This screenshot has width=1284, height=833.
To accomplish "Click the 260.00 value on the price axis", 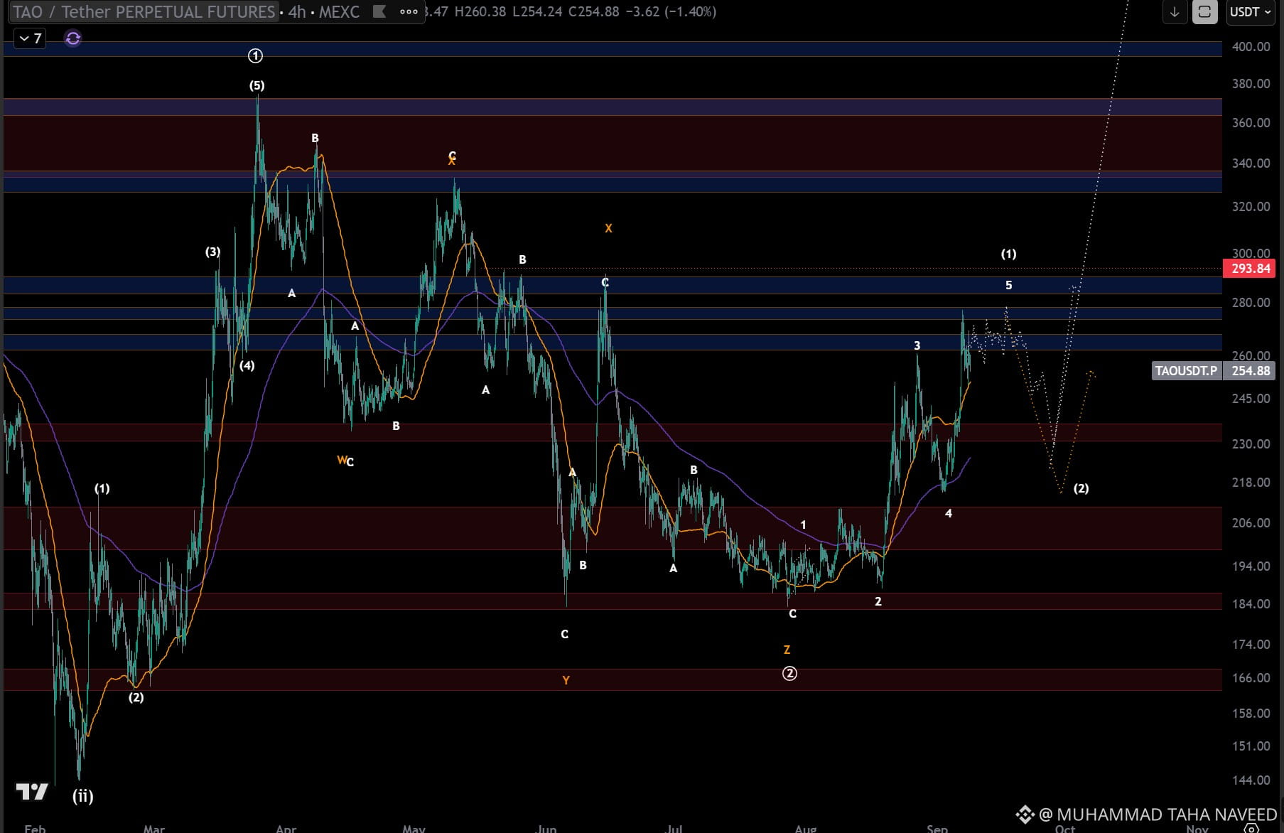I will coord(1251,355).
